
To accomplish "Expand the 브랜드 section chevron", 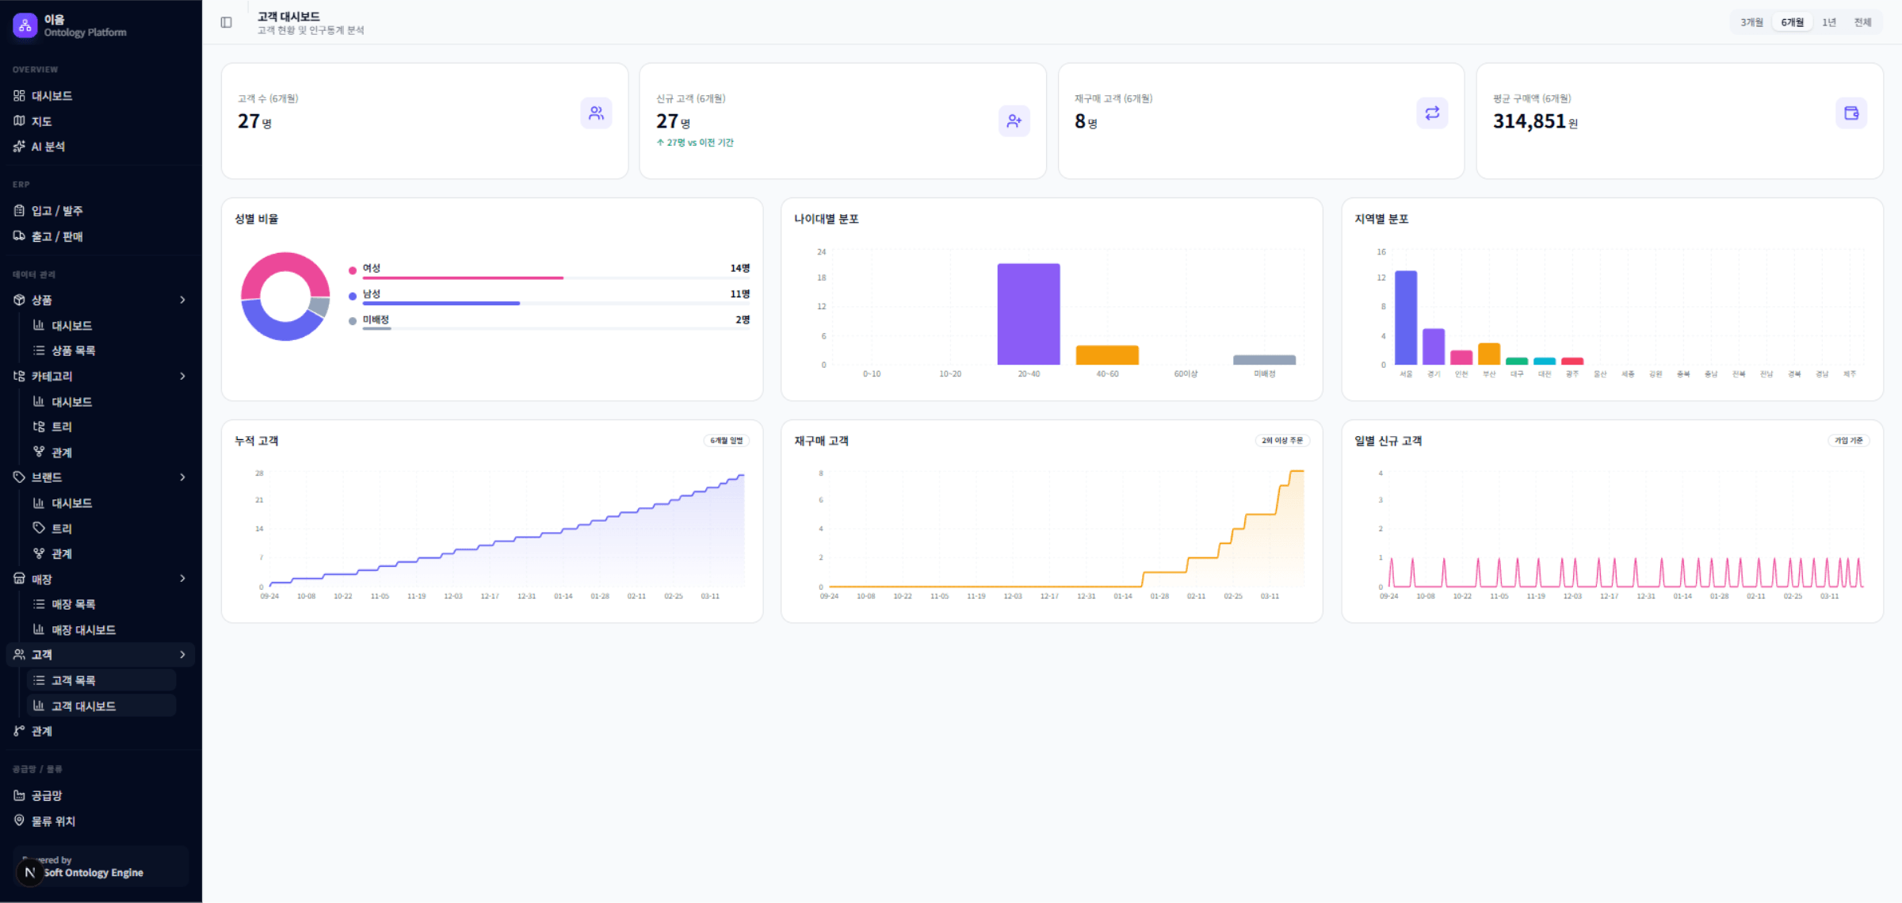I will pos(182,477).
